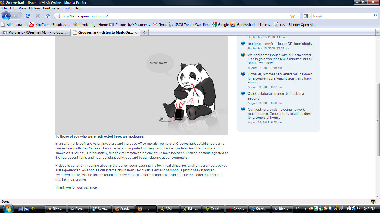Open the Tools menu

coord(67,8)
